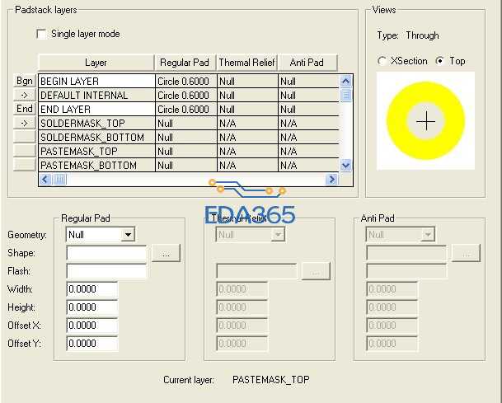Open the Thermal Relief geometry dropdown
502x403 pixels.
[278, 235]
